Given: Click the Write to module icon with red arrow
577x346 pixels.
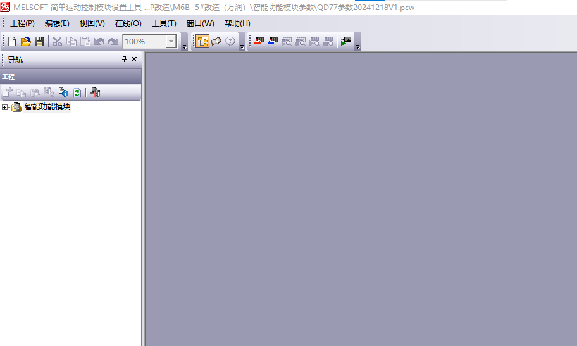Looking at the screenshot, I should [259, 42].
